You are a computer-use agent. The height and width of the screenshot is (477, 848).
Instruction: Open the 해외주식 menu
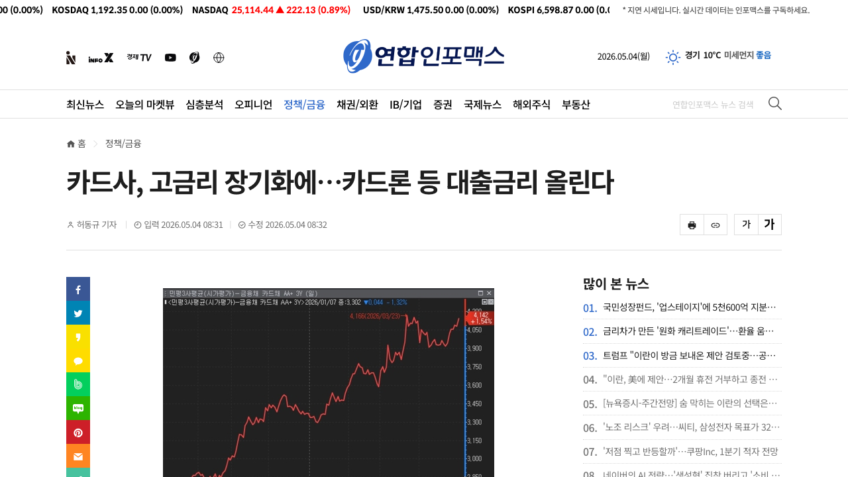531,104
